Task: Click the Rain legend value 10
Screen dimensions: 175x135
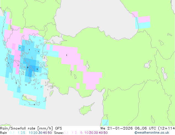Action: click(x=31, y=133)
